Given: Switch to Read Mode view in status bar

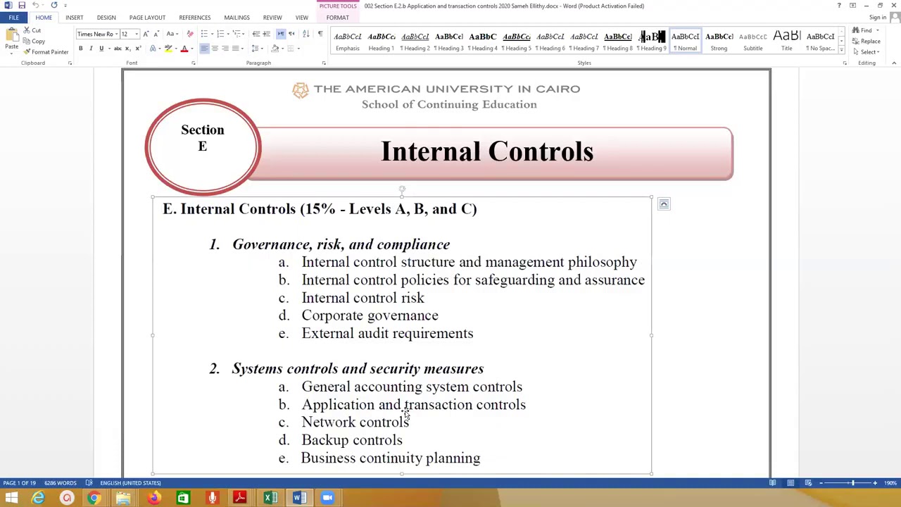Looking at the screenshot, I should click(773, 483).
